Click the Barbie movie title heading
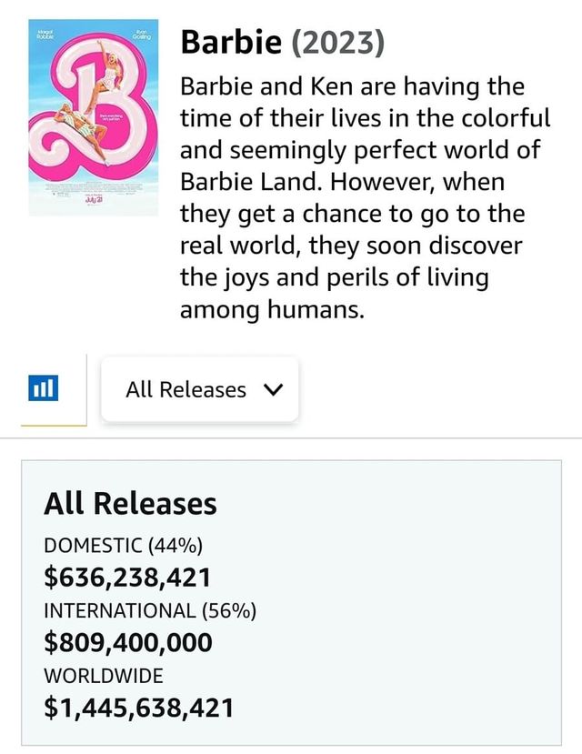 click(x=233, y=42)
